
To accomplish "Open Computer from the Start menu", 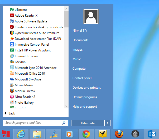I will 80,69.
